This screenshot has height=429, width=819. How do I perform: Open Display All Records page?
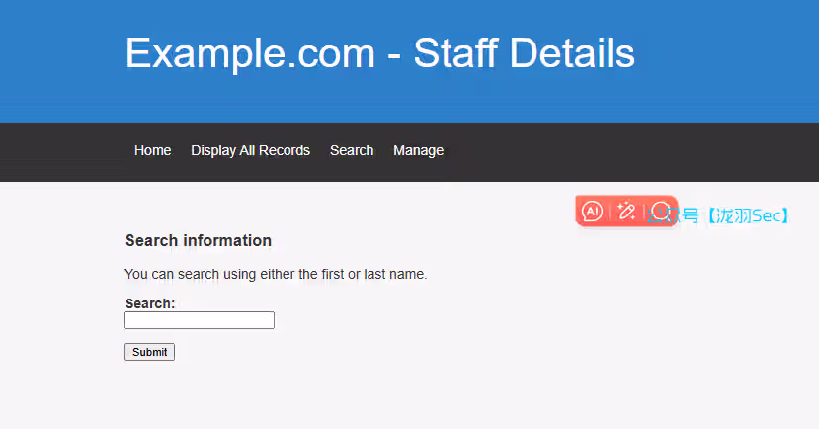pyautogui.click(x=250, y=150)
